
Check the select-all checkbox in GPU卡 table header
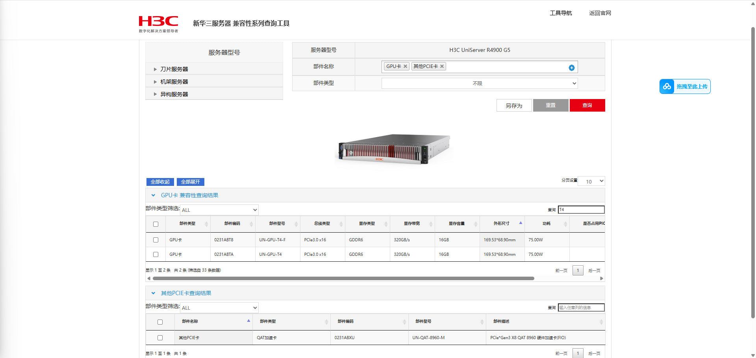click(x=156, y=224)
